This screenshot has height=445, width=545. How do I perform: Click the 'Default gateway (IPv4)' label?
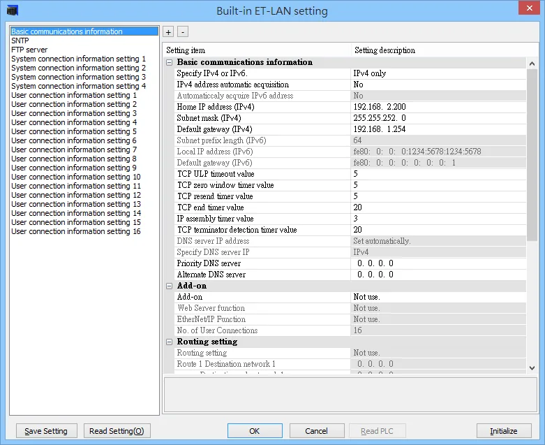coord(214,129)
